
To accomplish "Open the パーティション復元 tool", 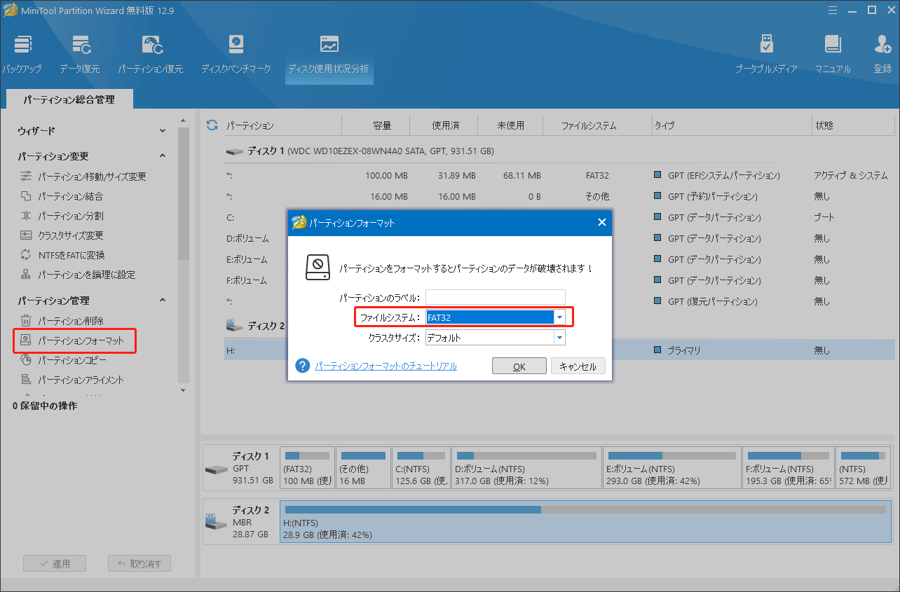I will click(151, 54).
